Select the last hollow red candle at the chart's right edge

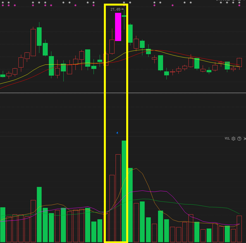pos(239,62)
